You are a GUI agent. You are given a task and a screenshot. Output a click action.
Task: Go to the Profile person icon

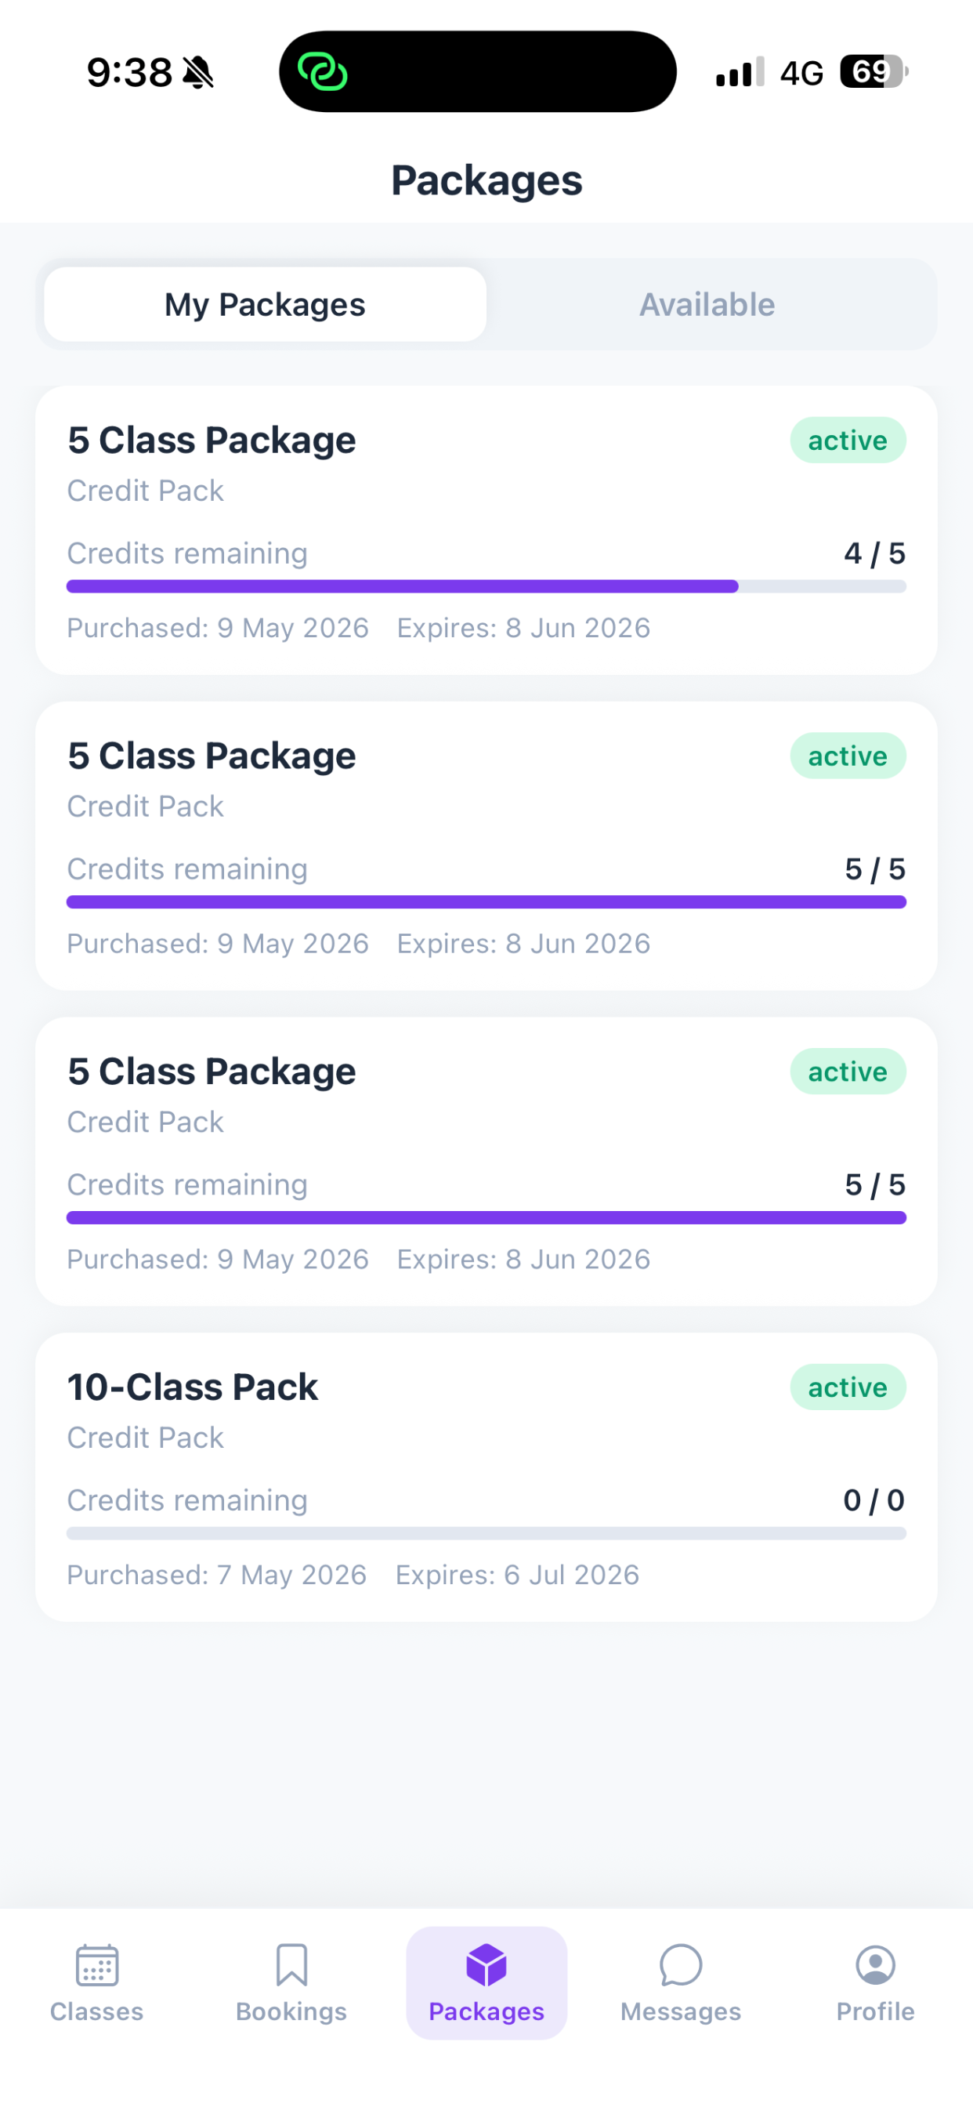875,1965
